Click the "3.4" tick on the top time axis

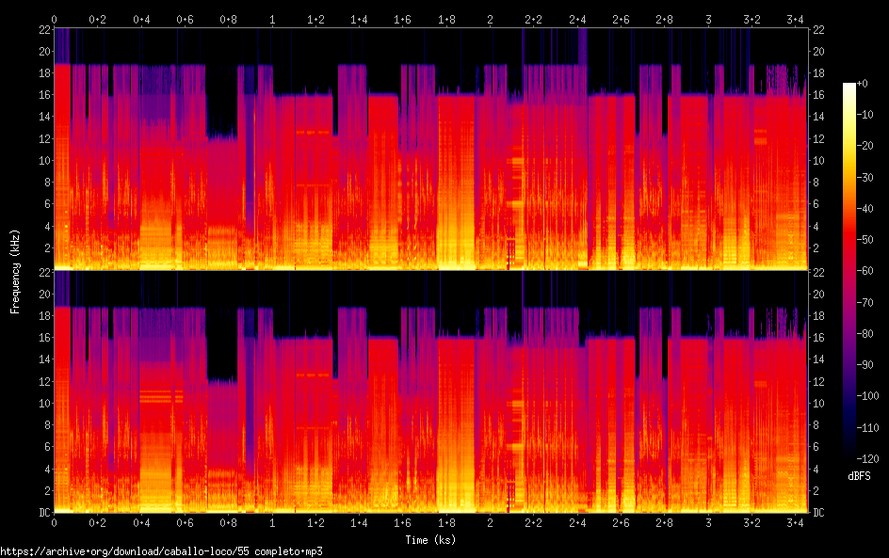[x=795, y=19]
